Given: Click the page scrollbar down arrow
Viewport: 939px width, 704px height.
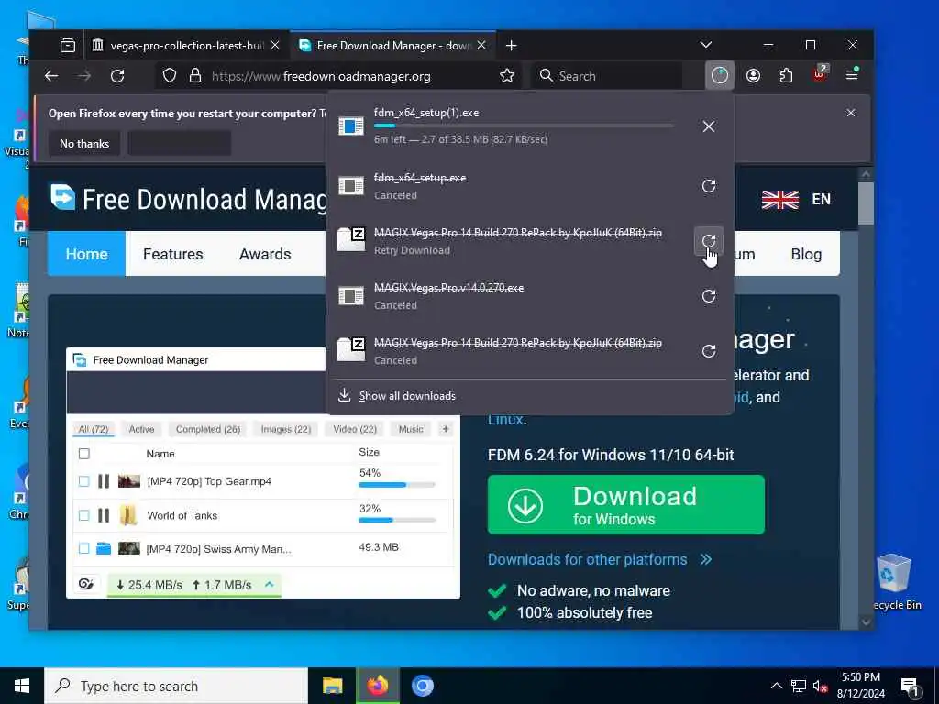Looking at the screenshot, I should click(866, 622).
